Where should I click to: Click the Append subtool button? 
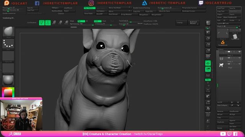pyautogui.click(x=235, y=121)
